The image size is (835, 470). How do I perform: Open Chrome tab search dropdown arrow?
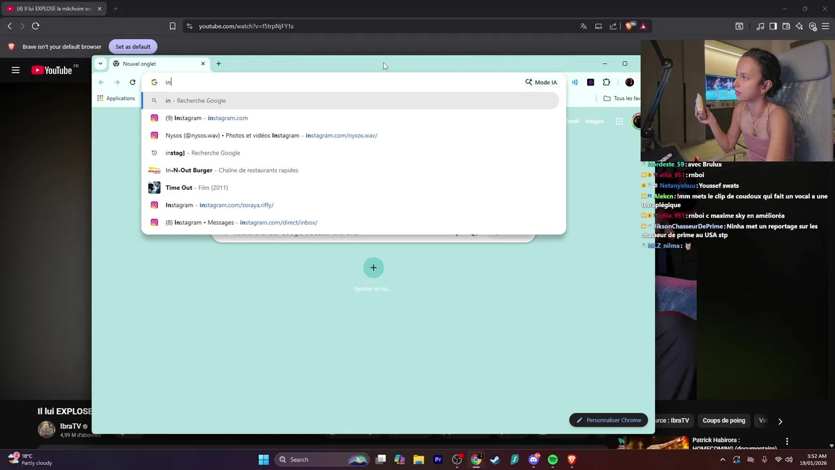point(100,63)
